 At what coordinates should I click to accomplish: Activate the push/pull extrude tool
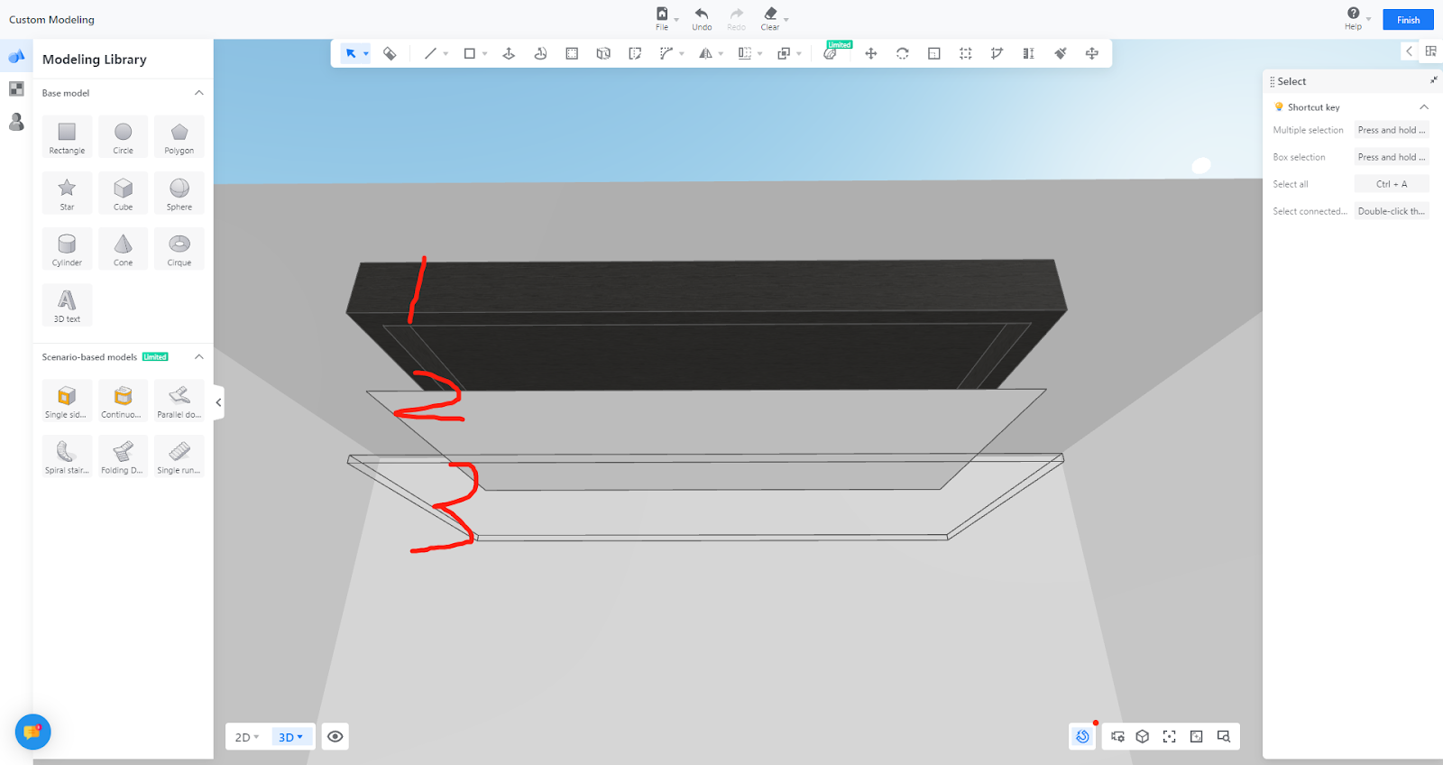tap(509, 54)
